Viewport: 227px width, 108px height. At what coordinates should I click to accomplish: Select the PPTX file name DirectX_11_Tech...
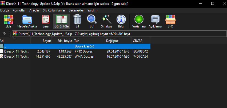(17, 51)
